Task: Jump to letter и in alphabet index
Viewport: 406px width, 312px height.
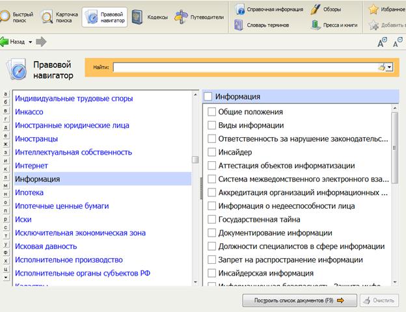Action: [5, 161]
